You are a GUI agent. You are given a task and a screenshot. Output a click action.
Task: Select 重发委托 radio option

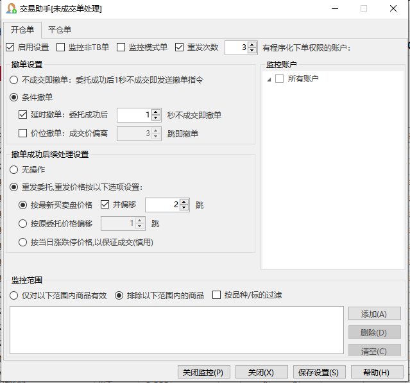13,187
